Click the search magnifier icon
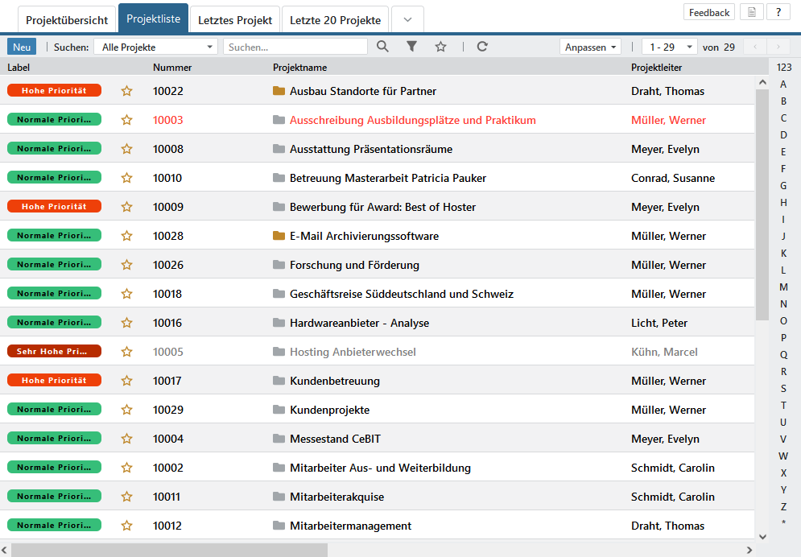The width and height of the screenshot is (801, 557). [x=382, y=47]
